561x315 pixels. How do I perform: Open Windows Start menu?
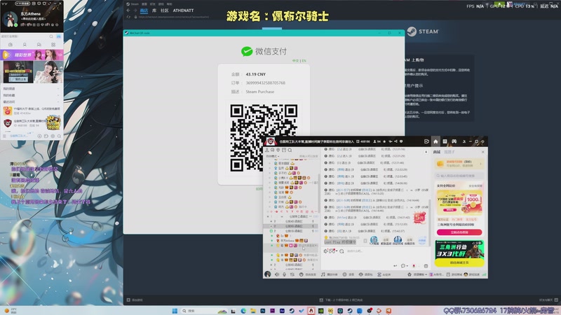point(175,311)
